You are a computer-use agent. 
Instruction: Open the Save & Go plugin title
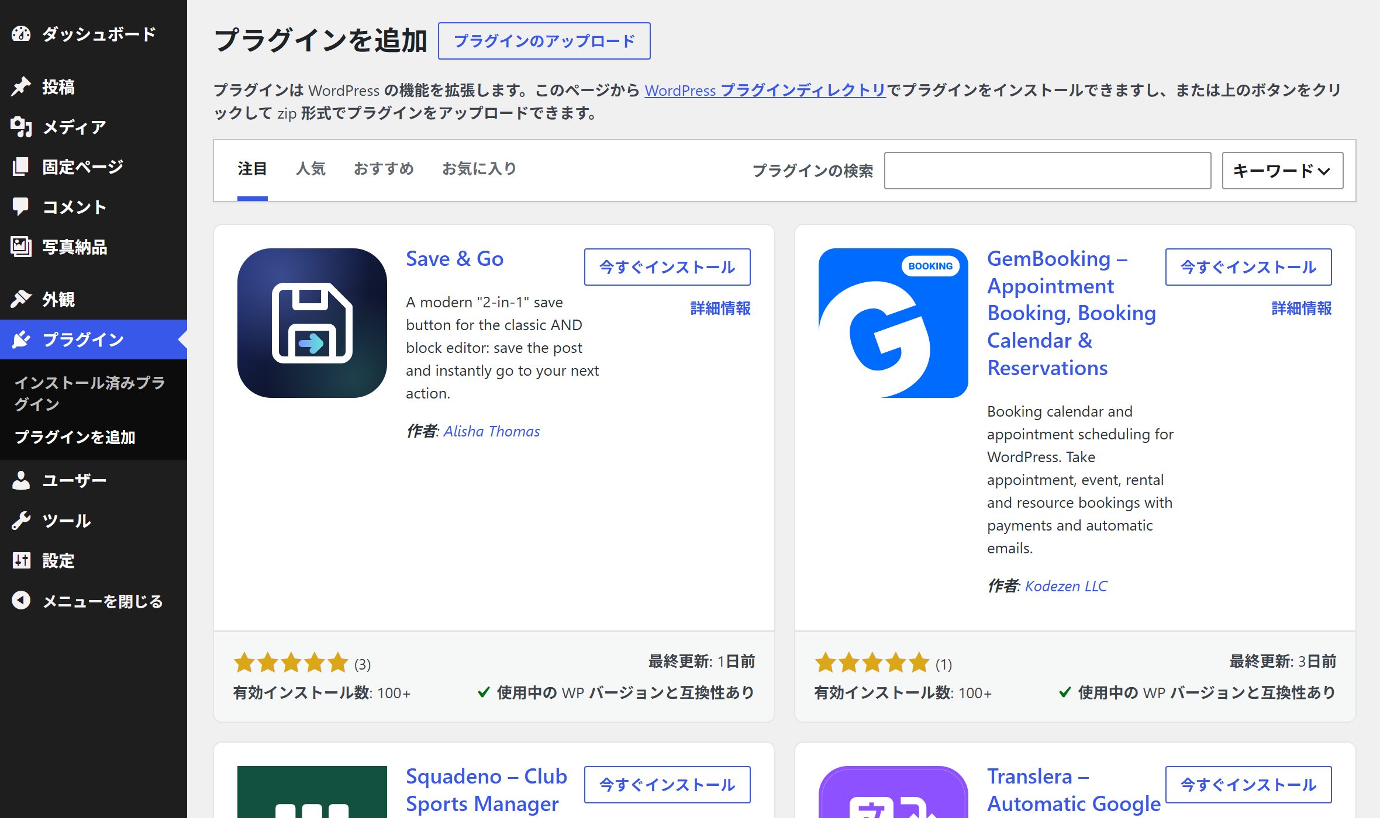click(x=454, y=259)
